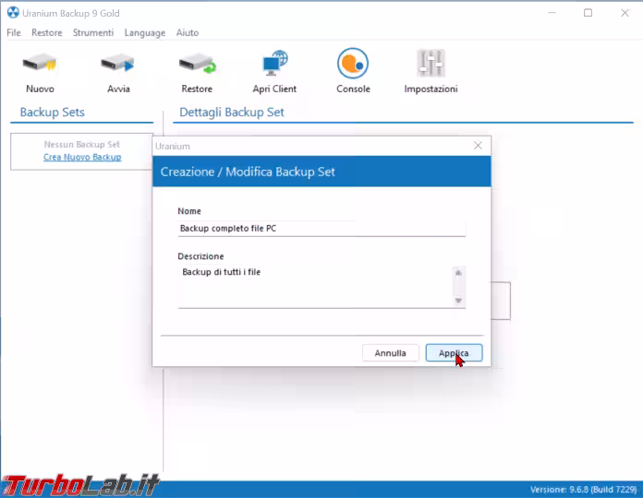Click the Annulla button
643x498 pixels.
click(391, 352)
